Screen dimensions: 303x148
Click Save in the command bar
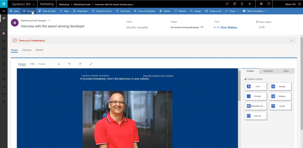pos(14,11)
